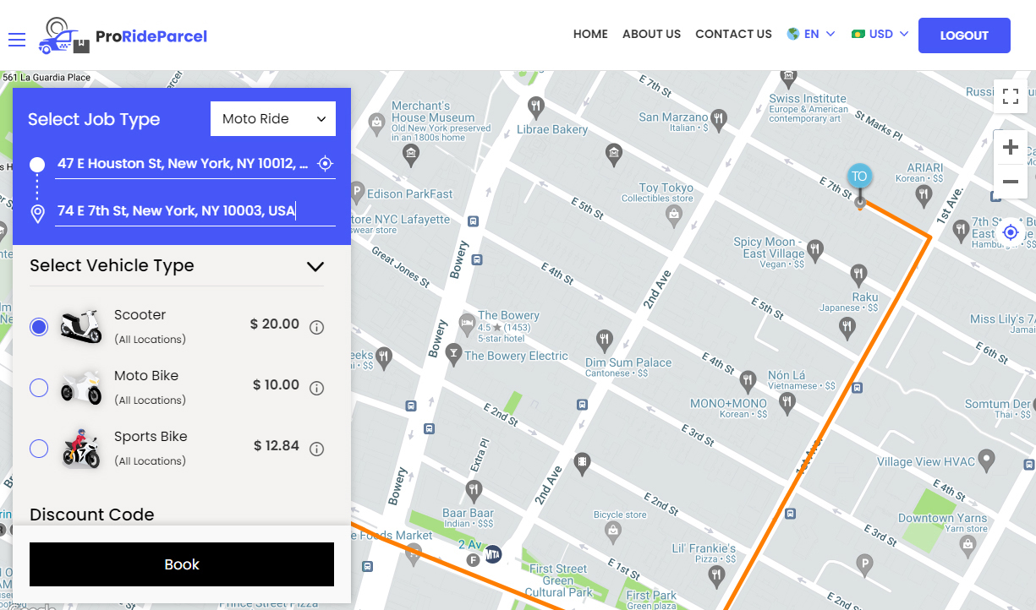
Task: Click the $ 12.84 Sports Bike price
Action: pyautogui.click(x=277, y=446)
